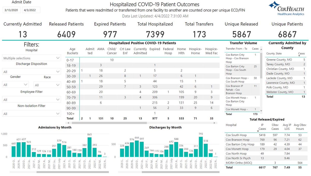Click the 199 Home Hlth value

pos(181,97)
